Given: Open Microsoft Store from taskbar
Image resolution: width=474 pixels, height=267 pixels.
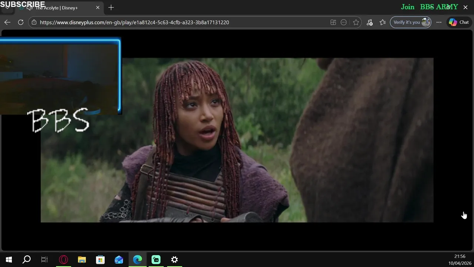Looking at the screenshot, I should pos(100,260).
